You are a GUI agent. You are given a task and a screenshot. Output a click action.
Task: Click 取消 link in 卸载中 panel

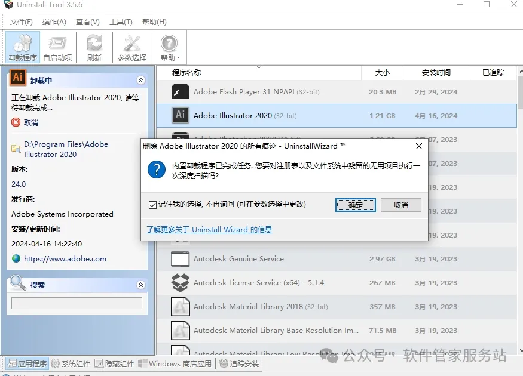[31, 122]
